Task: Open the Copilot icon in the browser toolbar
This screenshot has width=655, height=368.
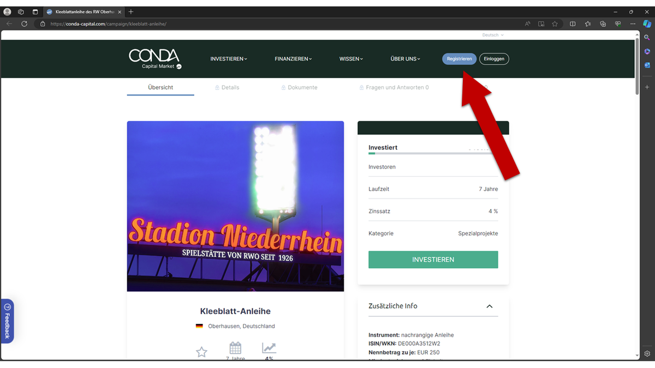Action: click(x=647, y=23)
